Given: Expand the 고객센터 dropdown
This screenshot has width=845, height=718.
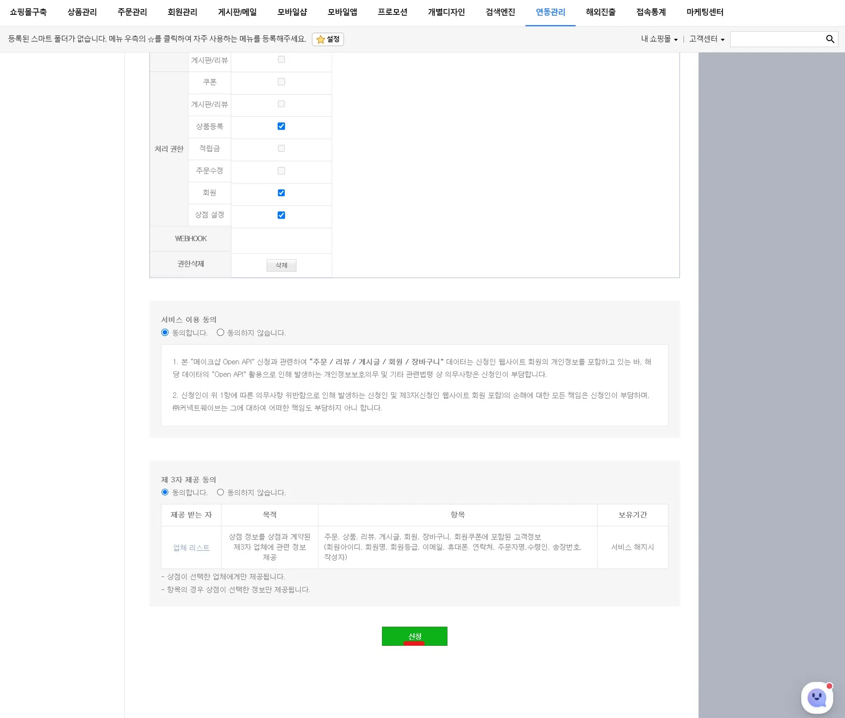Looking at the screenshot, I should (706, 39).
